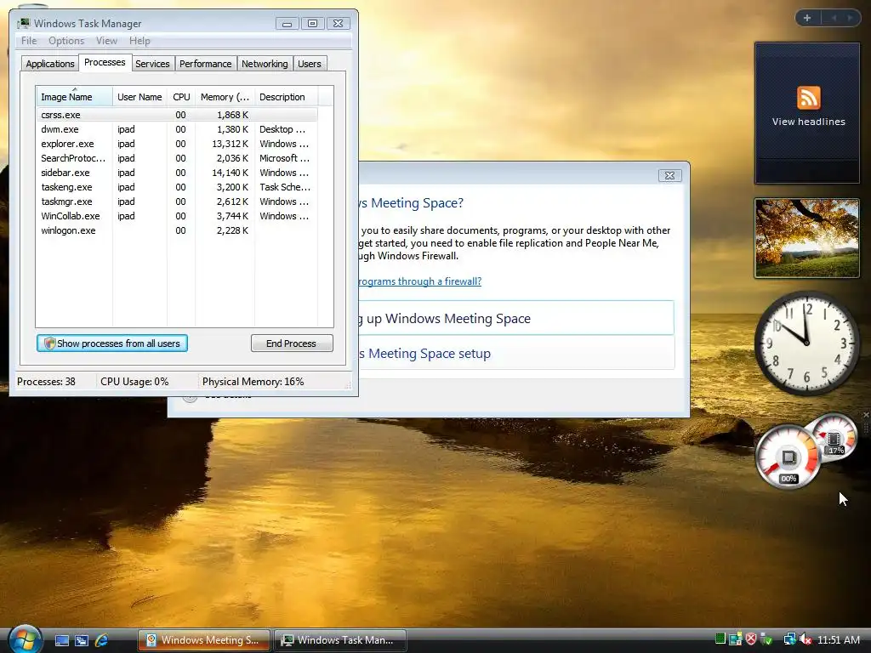Click the sidebar next page arrow
The width and height of the screenshot is (871, 653).
850,18
